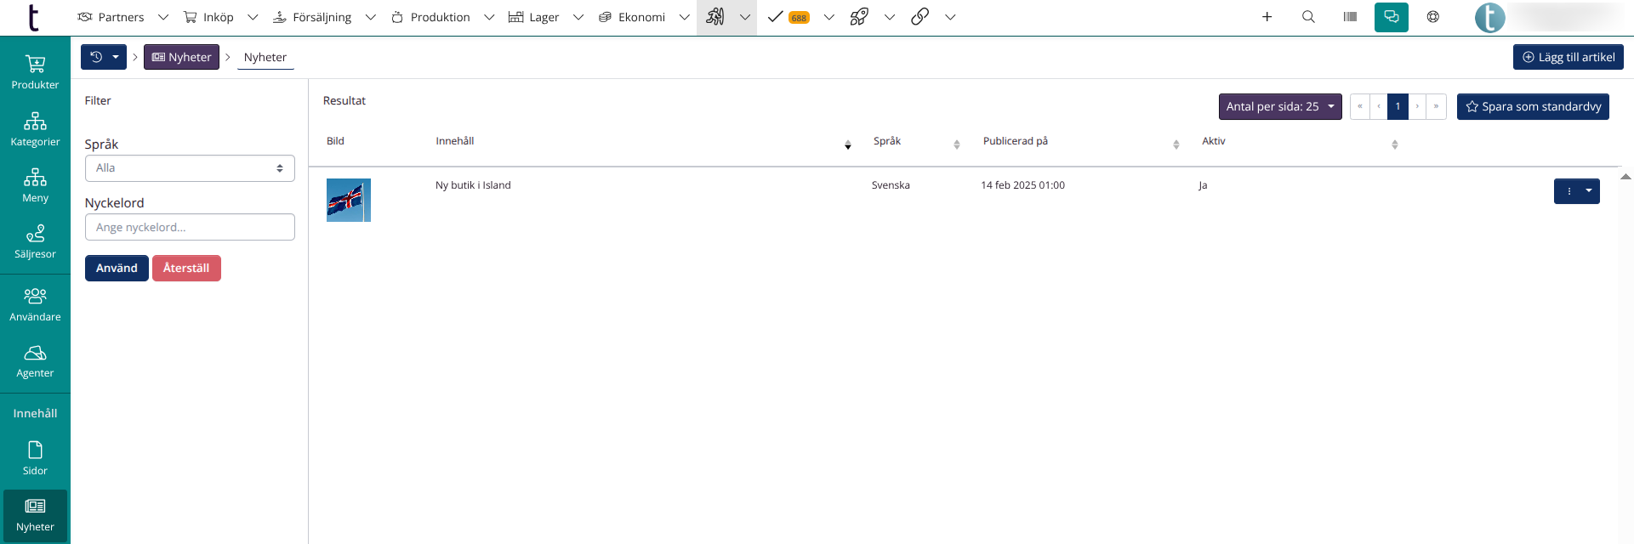Open Kategorier from the sidebar

pos(35,129)
